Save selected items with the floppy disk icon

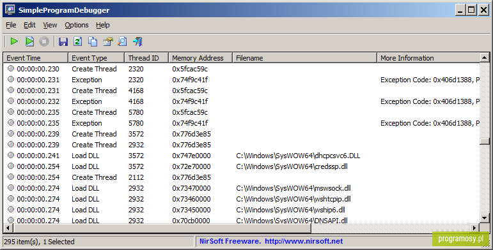[63, 41]
